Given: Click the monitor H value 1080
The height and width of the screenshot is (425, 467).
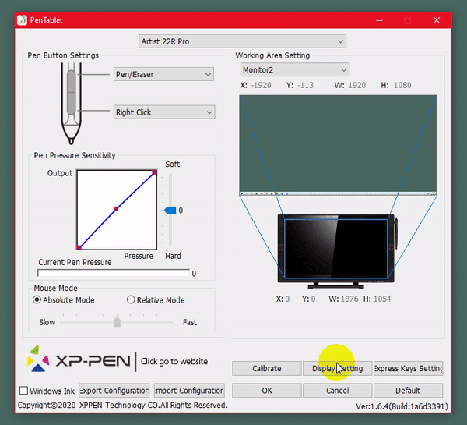Looking at the screenshot, I should 402,85.
